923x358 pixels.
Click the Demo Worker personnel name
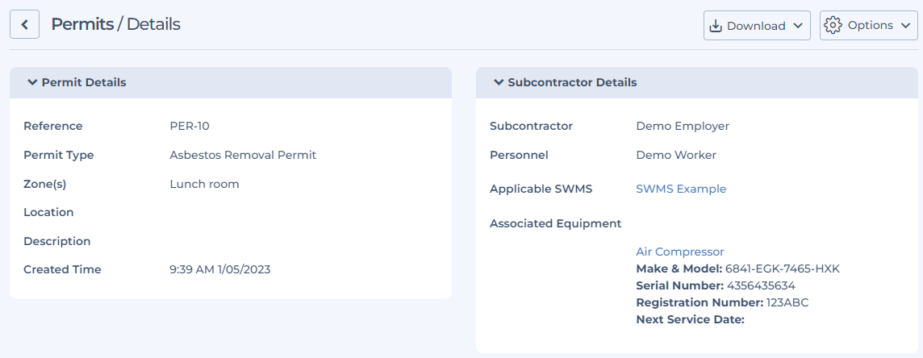click(676, 155)
